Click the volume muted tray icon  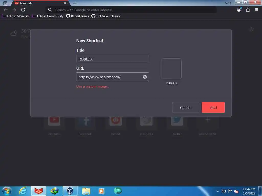pos(236,191)
